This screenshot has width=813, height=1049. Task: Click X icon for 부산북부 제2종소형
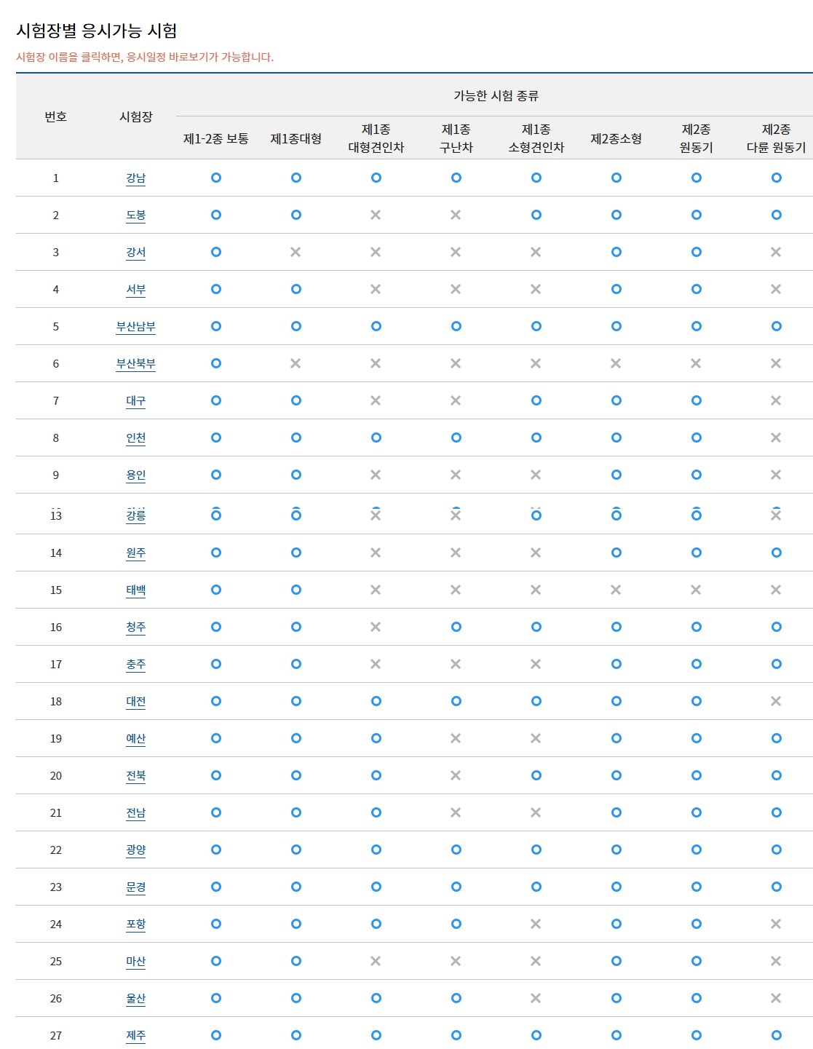coord(616,363)
